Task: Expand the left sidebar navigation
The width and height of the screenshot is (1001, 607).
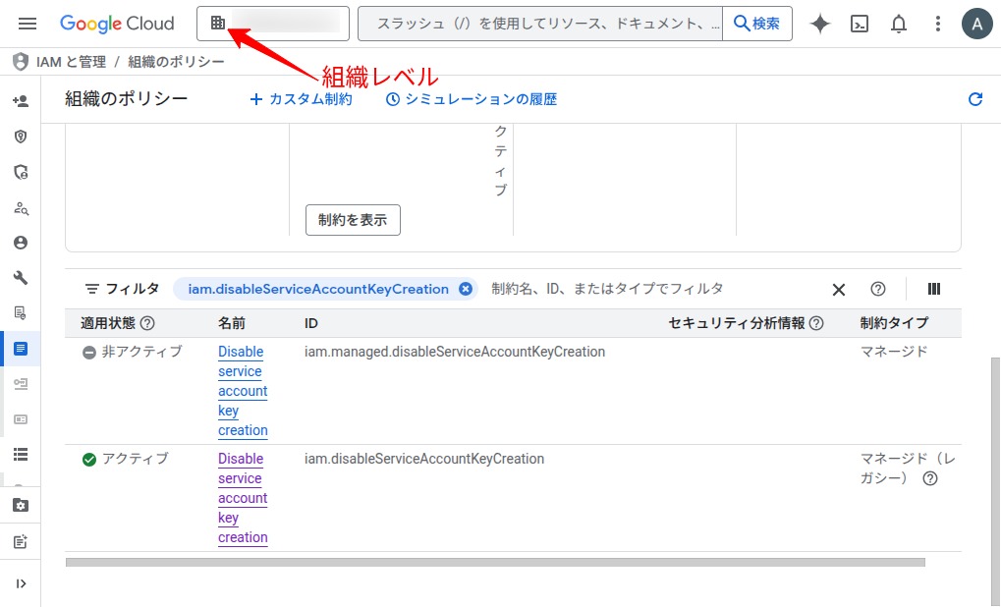Action: point(21,583)
